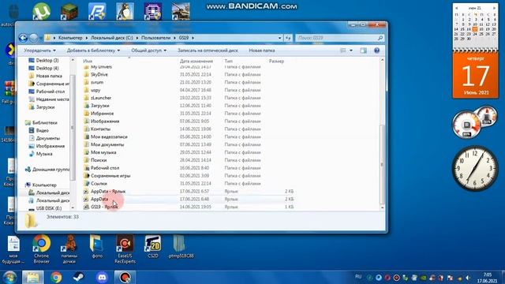Click Записать на оптический диск
Viewport: 505px width, 284px height.
tap(208, 50)
